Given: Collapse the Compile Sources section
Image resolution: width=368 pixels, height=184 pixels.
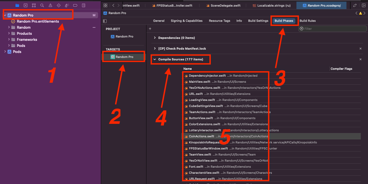Looking at the screenshot, I should click(155, 59).
